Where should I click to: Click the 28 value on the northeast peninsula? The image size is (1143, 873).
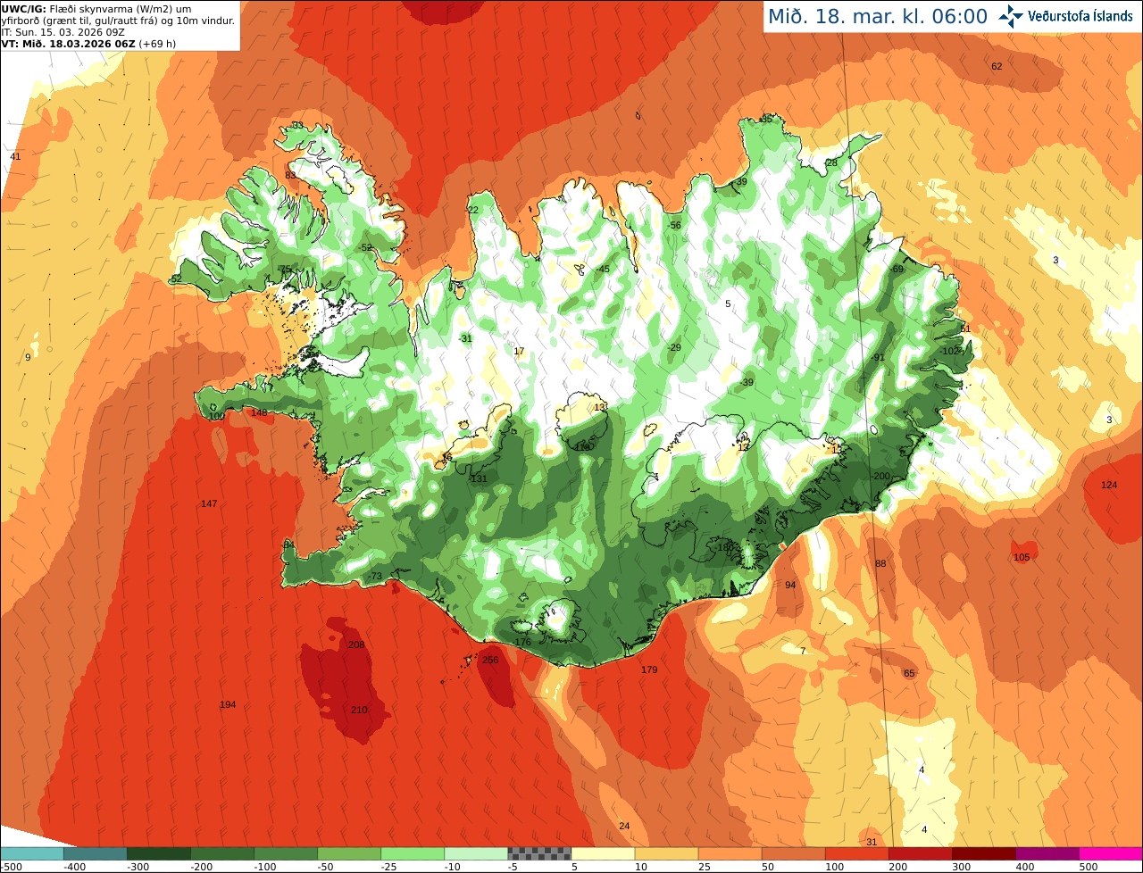tap(831, 162)
